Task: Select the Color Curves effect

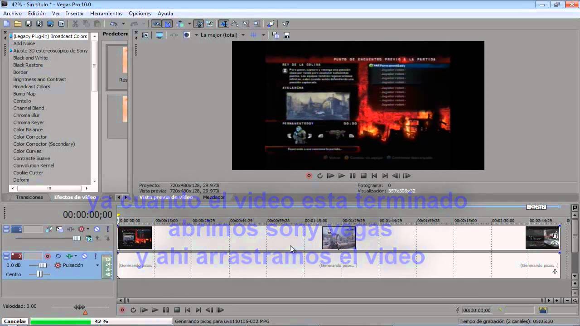Action: [27, 151]
